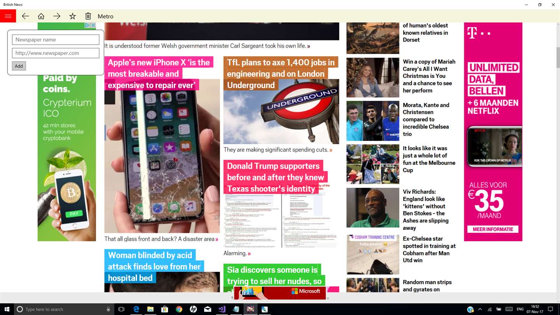Show hidden system tray icons
Viewport: 560px width, 315px height.
pos(480,309)
